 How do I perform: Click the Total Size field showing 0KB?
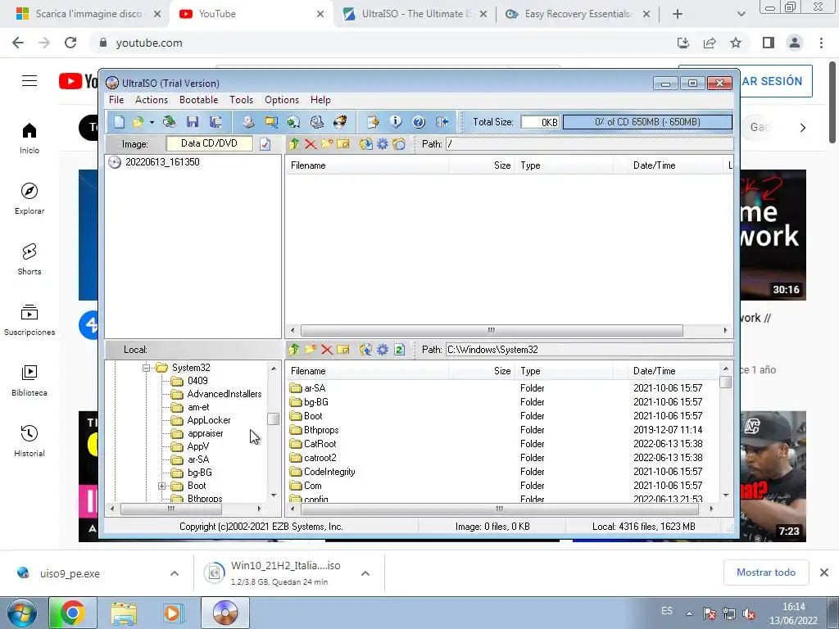(x=540, y=122)
